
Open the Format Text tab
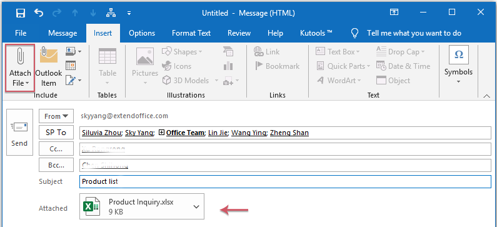191,33
